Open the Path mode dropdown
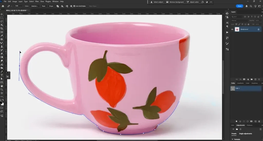The height and width of the screenshot is (141, 263). click(x=19, y=6)
